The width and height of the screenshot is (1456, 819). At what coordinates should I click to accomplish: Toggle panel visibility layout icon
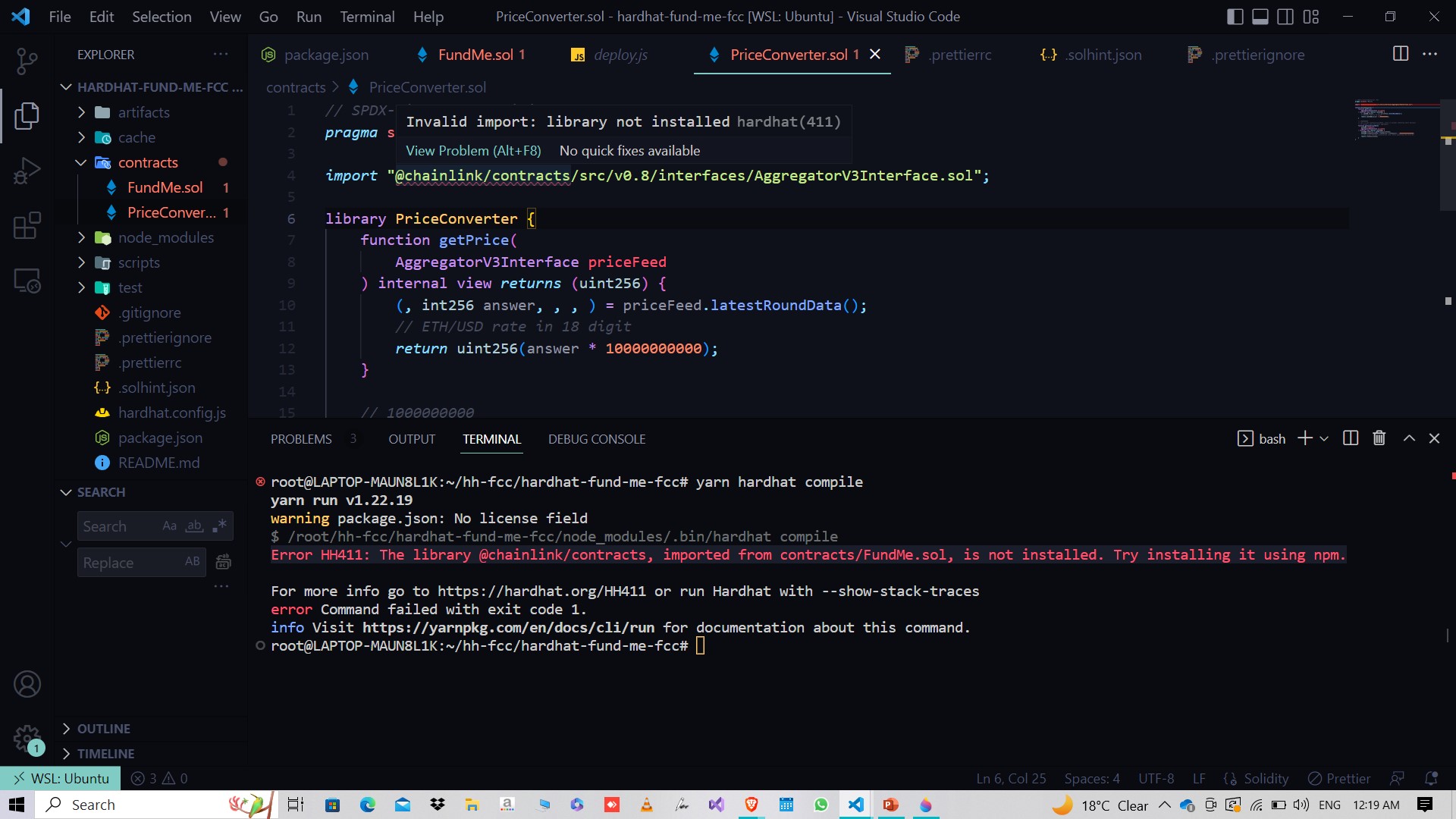click(1260, 17)
